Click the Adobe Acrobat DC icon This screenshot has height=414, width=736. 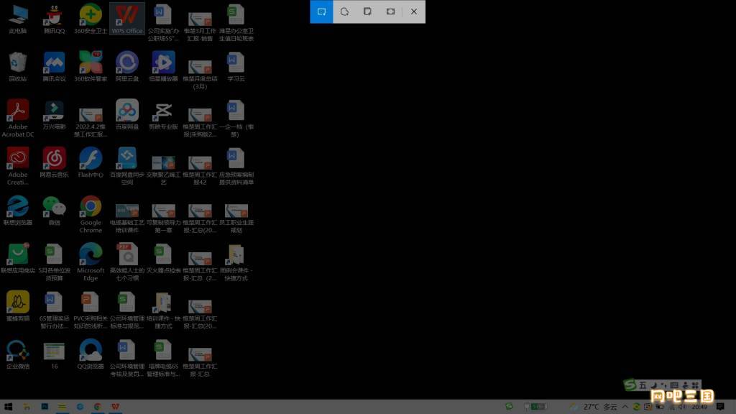(18, 116)
